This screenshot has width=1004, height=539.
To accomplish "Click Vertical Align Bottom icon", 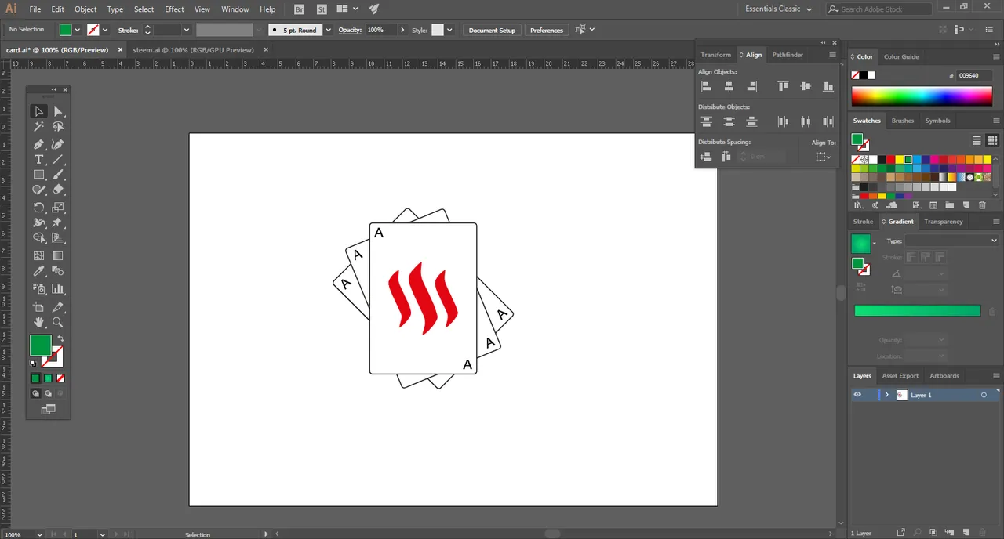I will [828, 87].
